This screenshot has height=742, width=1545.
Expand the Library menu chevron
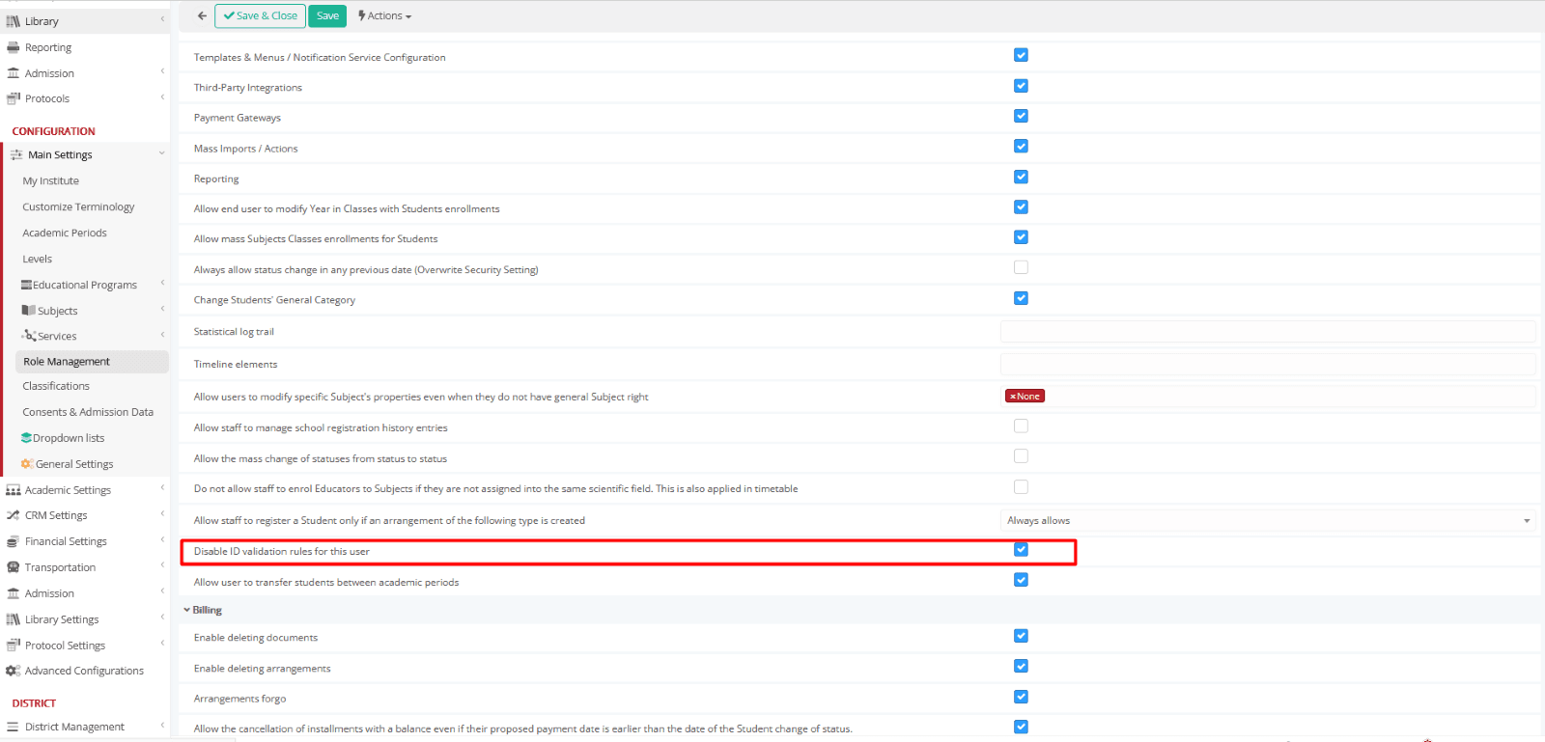(x=162, y=18)
